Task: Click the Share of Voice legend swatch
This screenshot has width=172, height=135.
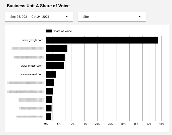Action: coord(49,31)
